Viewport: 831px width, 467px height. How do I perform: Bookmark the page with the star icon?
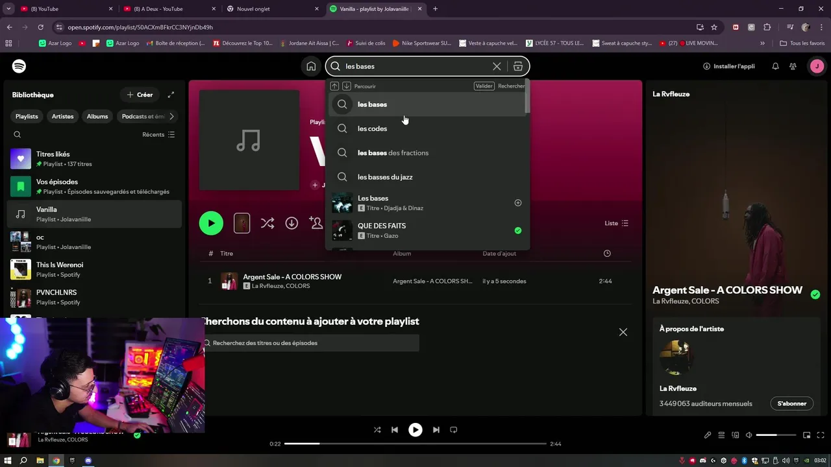tap(714, 27)
